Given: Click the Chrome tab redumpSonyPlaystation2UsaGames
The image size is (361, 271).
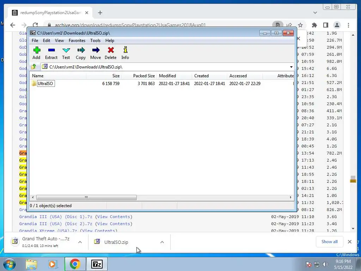Looking at the screenshot, I should (x=51, y=13).
